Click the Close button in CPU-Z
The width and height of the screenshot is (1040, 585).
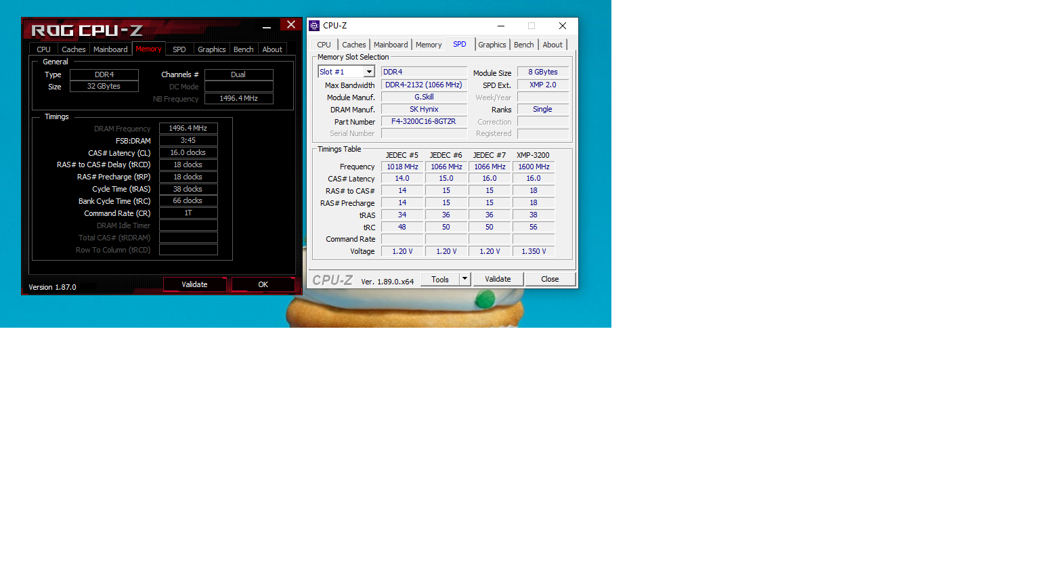click(550, 279)
